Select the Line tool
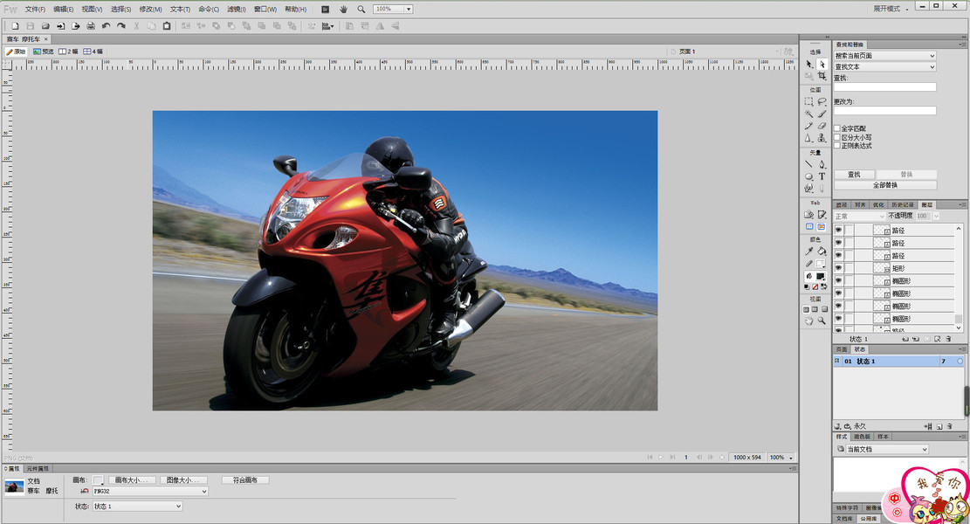Viewport: 970px width, 524px height. tap(808, 164)
